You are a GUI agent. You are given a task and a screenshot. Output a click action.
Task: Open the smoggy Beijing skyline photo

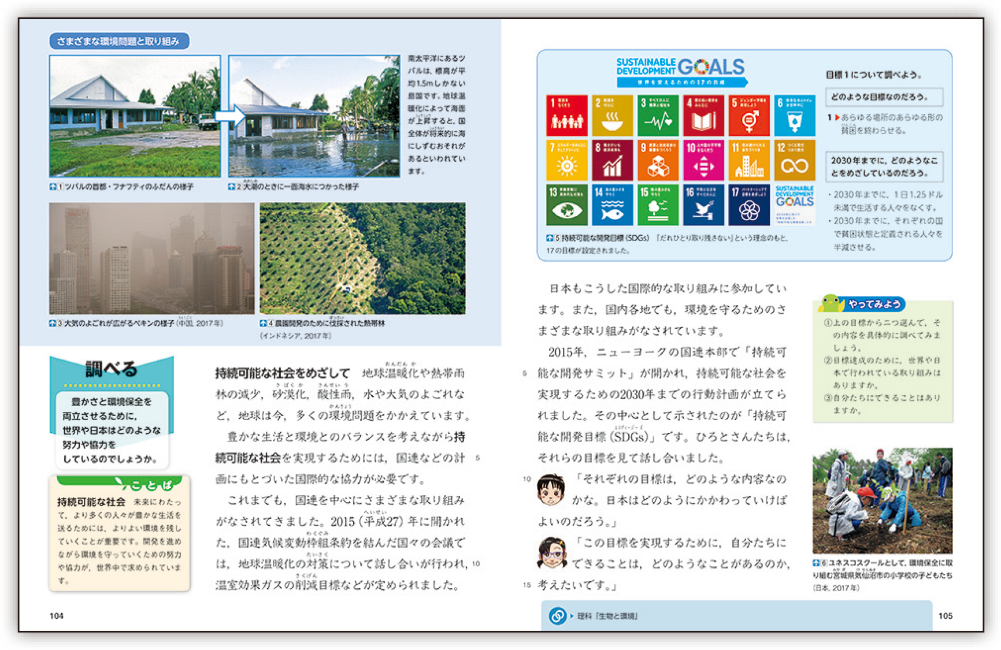(x=151, y=258)
